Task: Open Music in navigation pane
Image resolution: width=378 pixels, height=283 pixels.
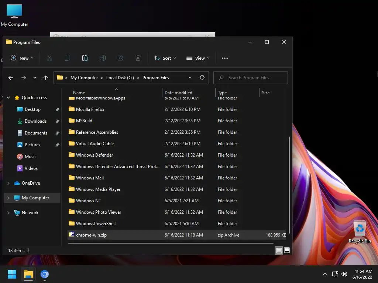Action: click(x=30, y=156)
